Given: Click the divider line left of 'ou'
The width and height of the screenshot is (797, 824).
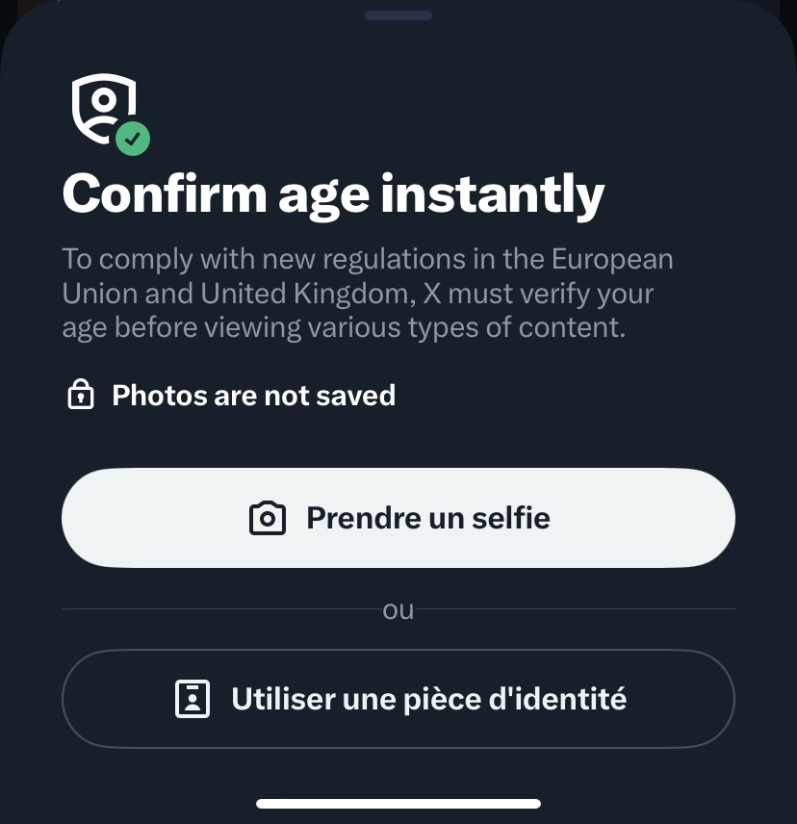Looking at the screenshot, I should pyautogui.click(x=219, y=609).
